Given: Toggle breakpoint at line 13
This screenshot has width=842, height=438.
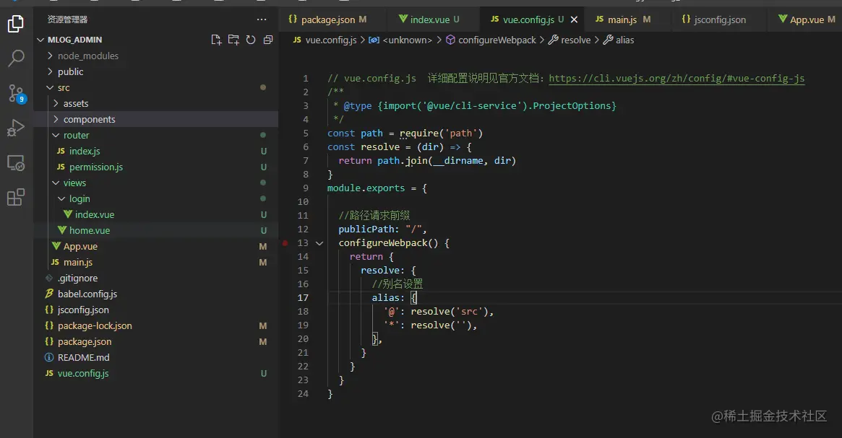Looking at the screenshot, I should [x=285, y=243].
